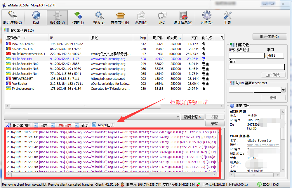Focus the server Name (名字) input field
Viewport: 292px width, 188px height.
pos(257,67)
